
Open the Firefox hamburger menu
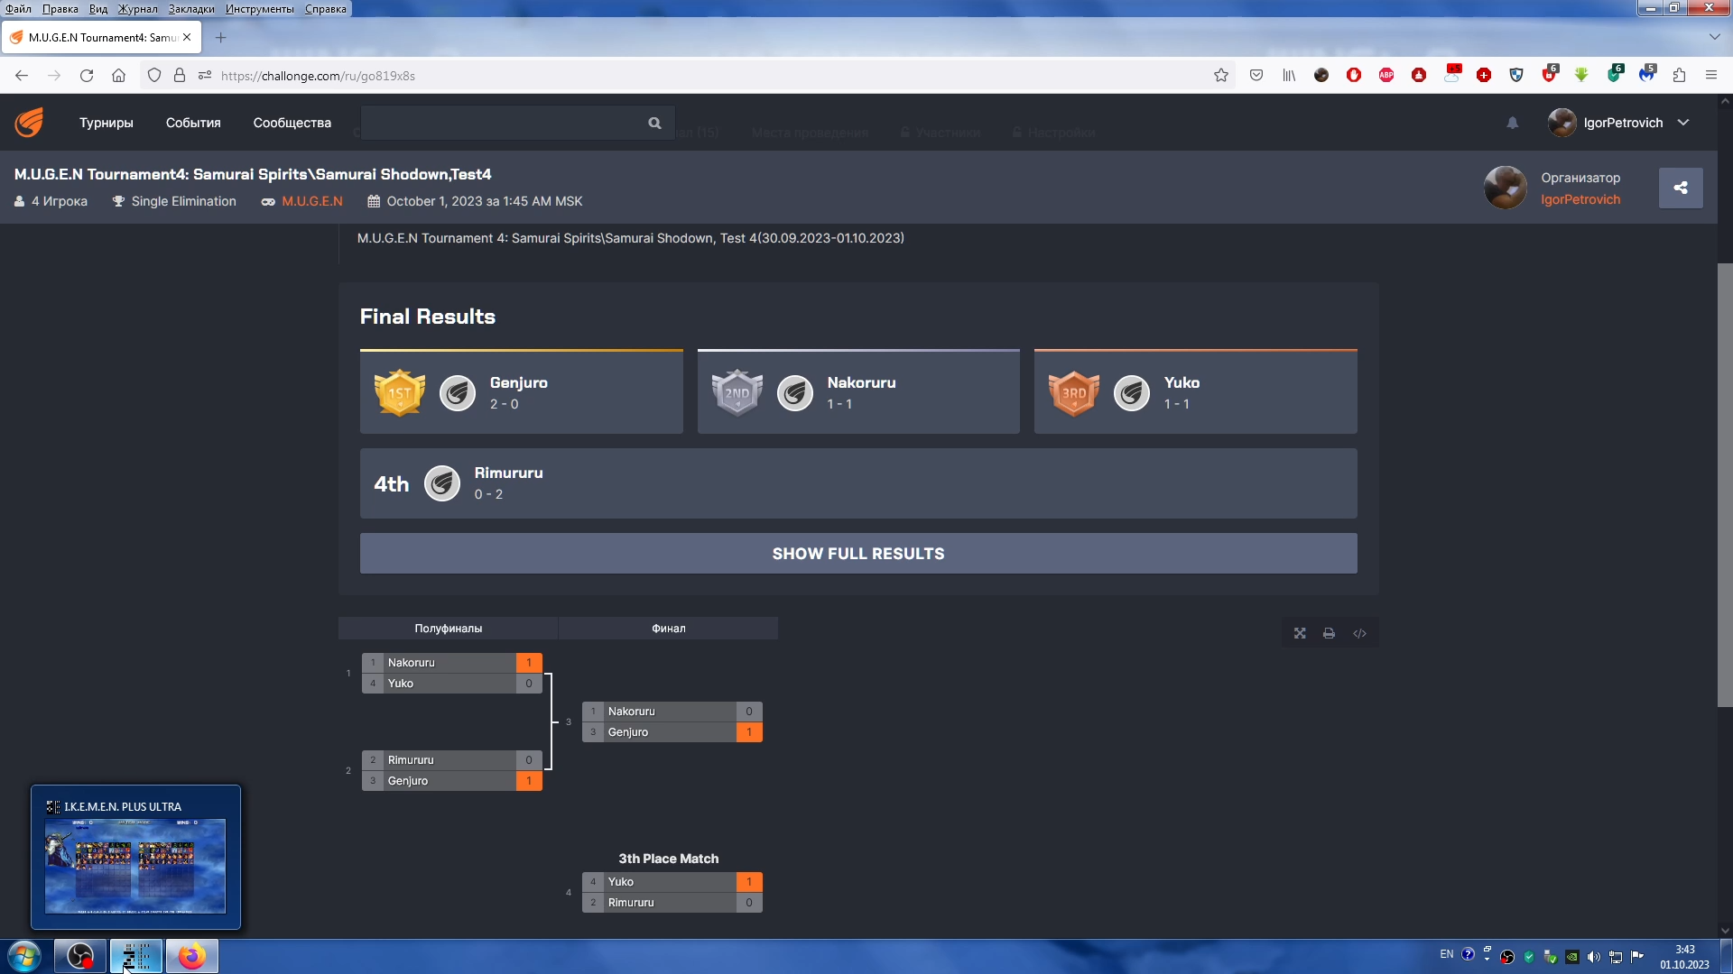[x=1710, y=76]
